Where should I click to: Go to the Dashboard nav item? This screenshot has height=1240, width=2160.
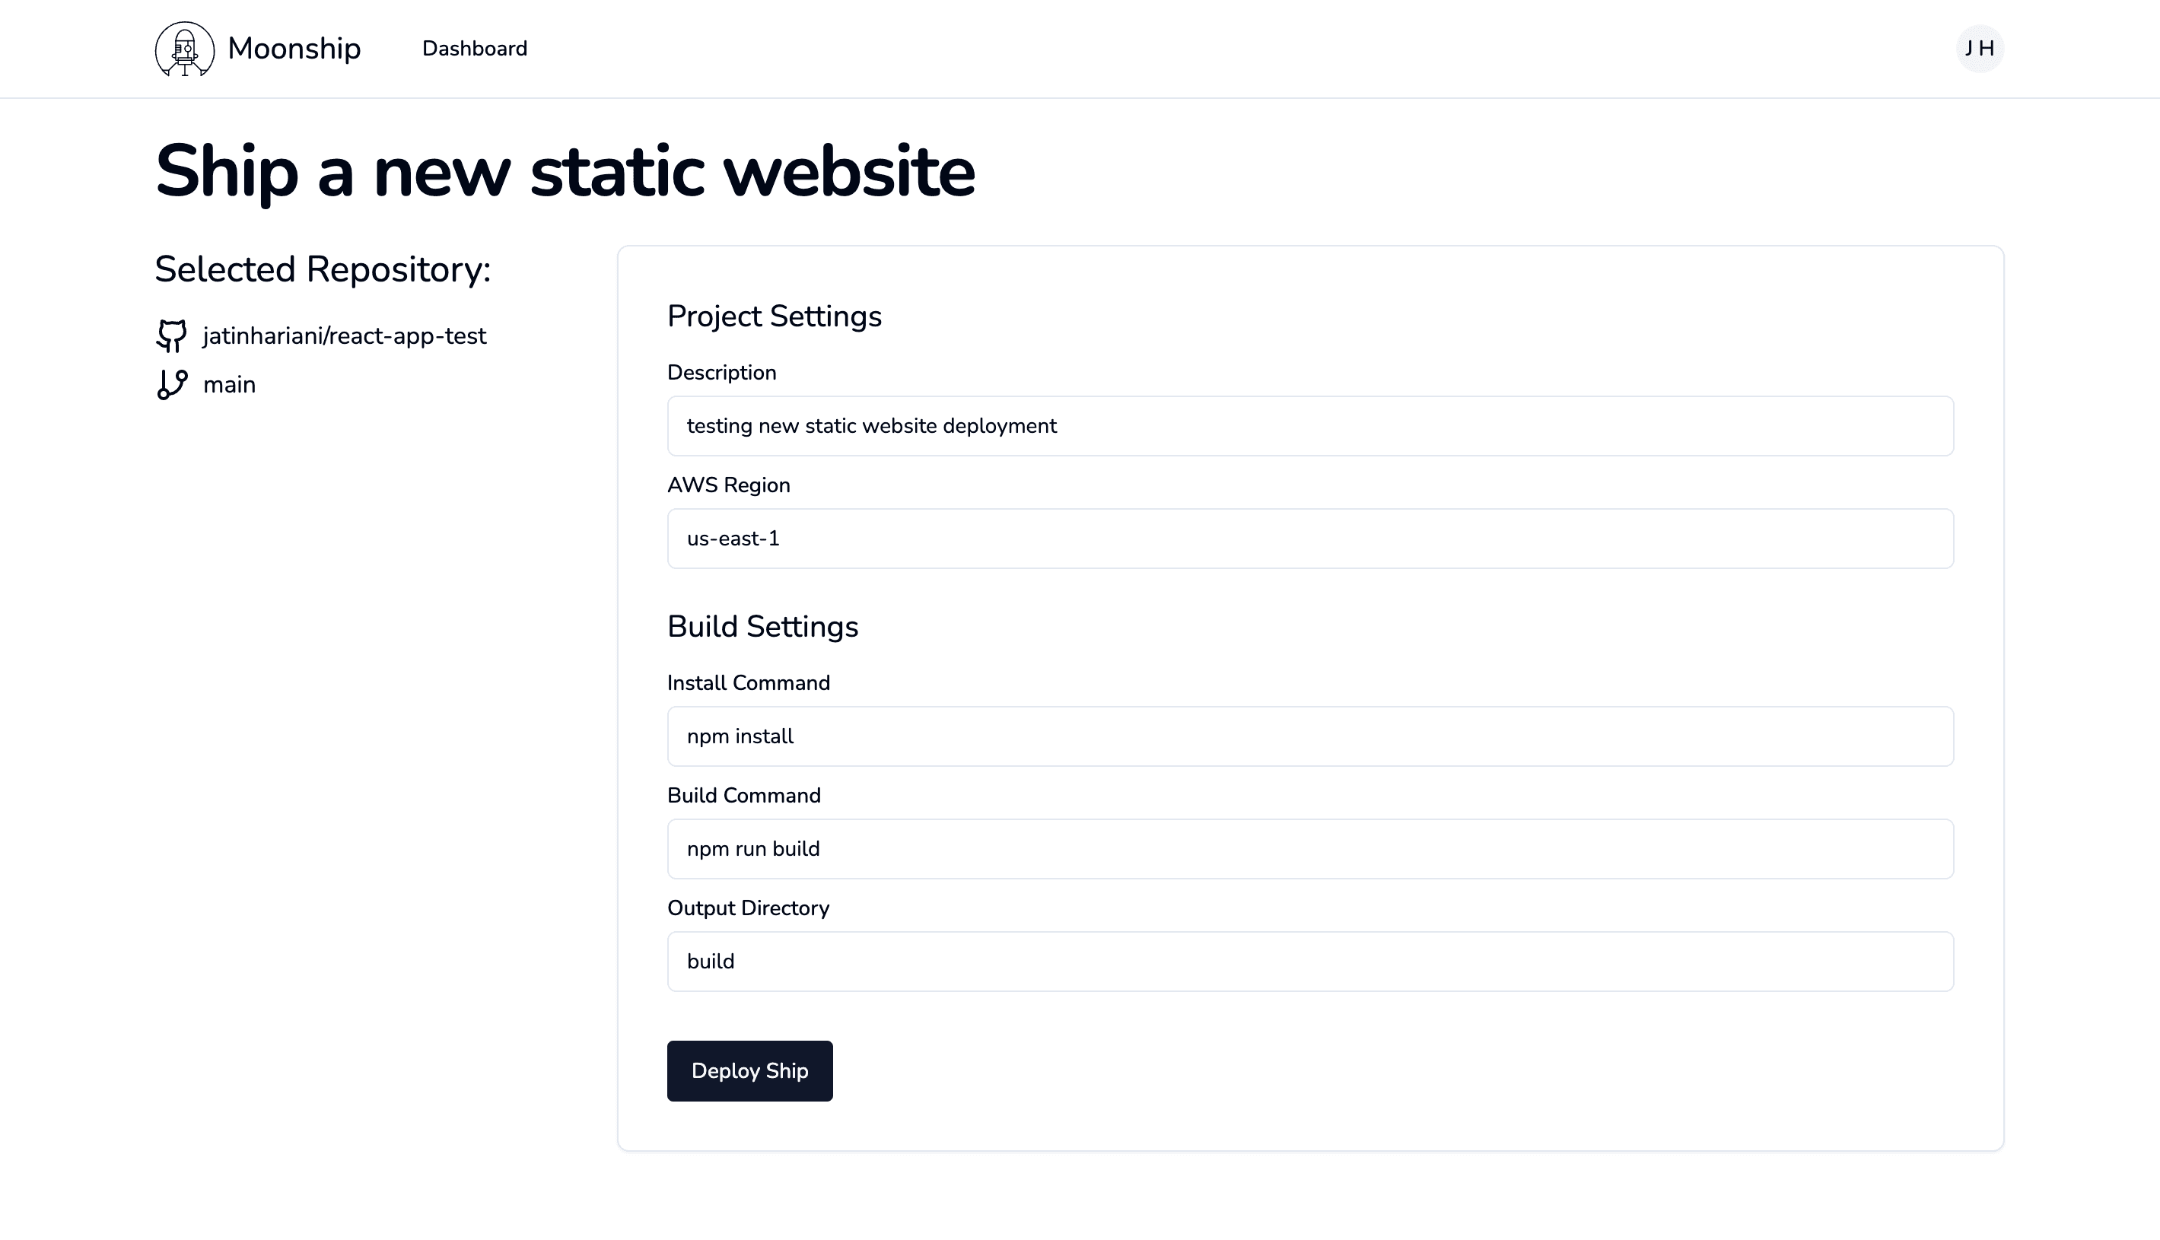tap(475, 49)
